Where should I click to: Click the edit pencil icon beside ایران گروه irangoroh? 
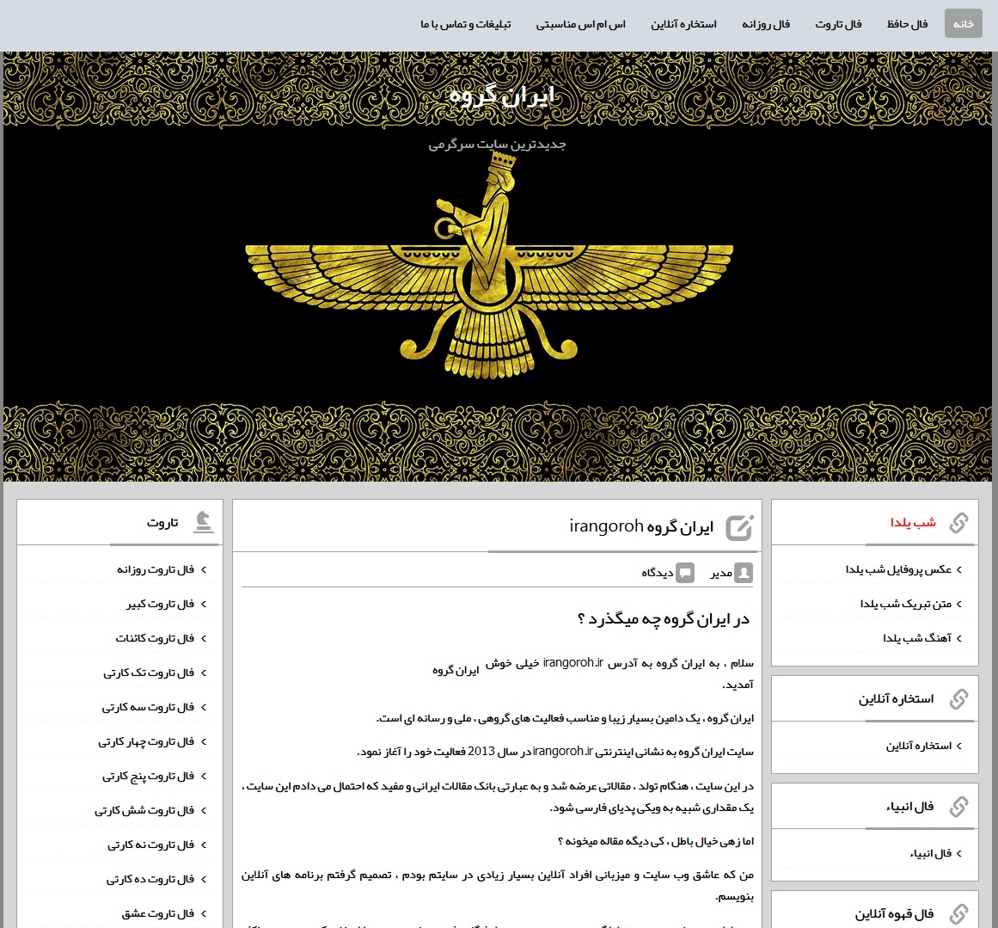click(x=740, y=527)
